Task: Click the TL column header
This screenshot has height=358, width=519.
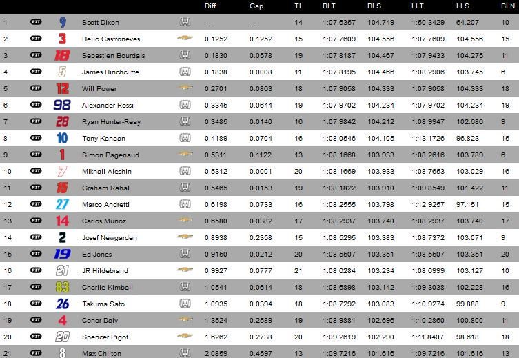Action: point(298,6)
